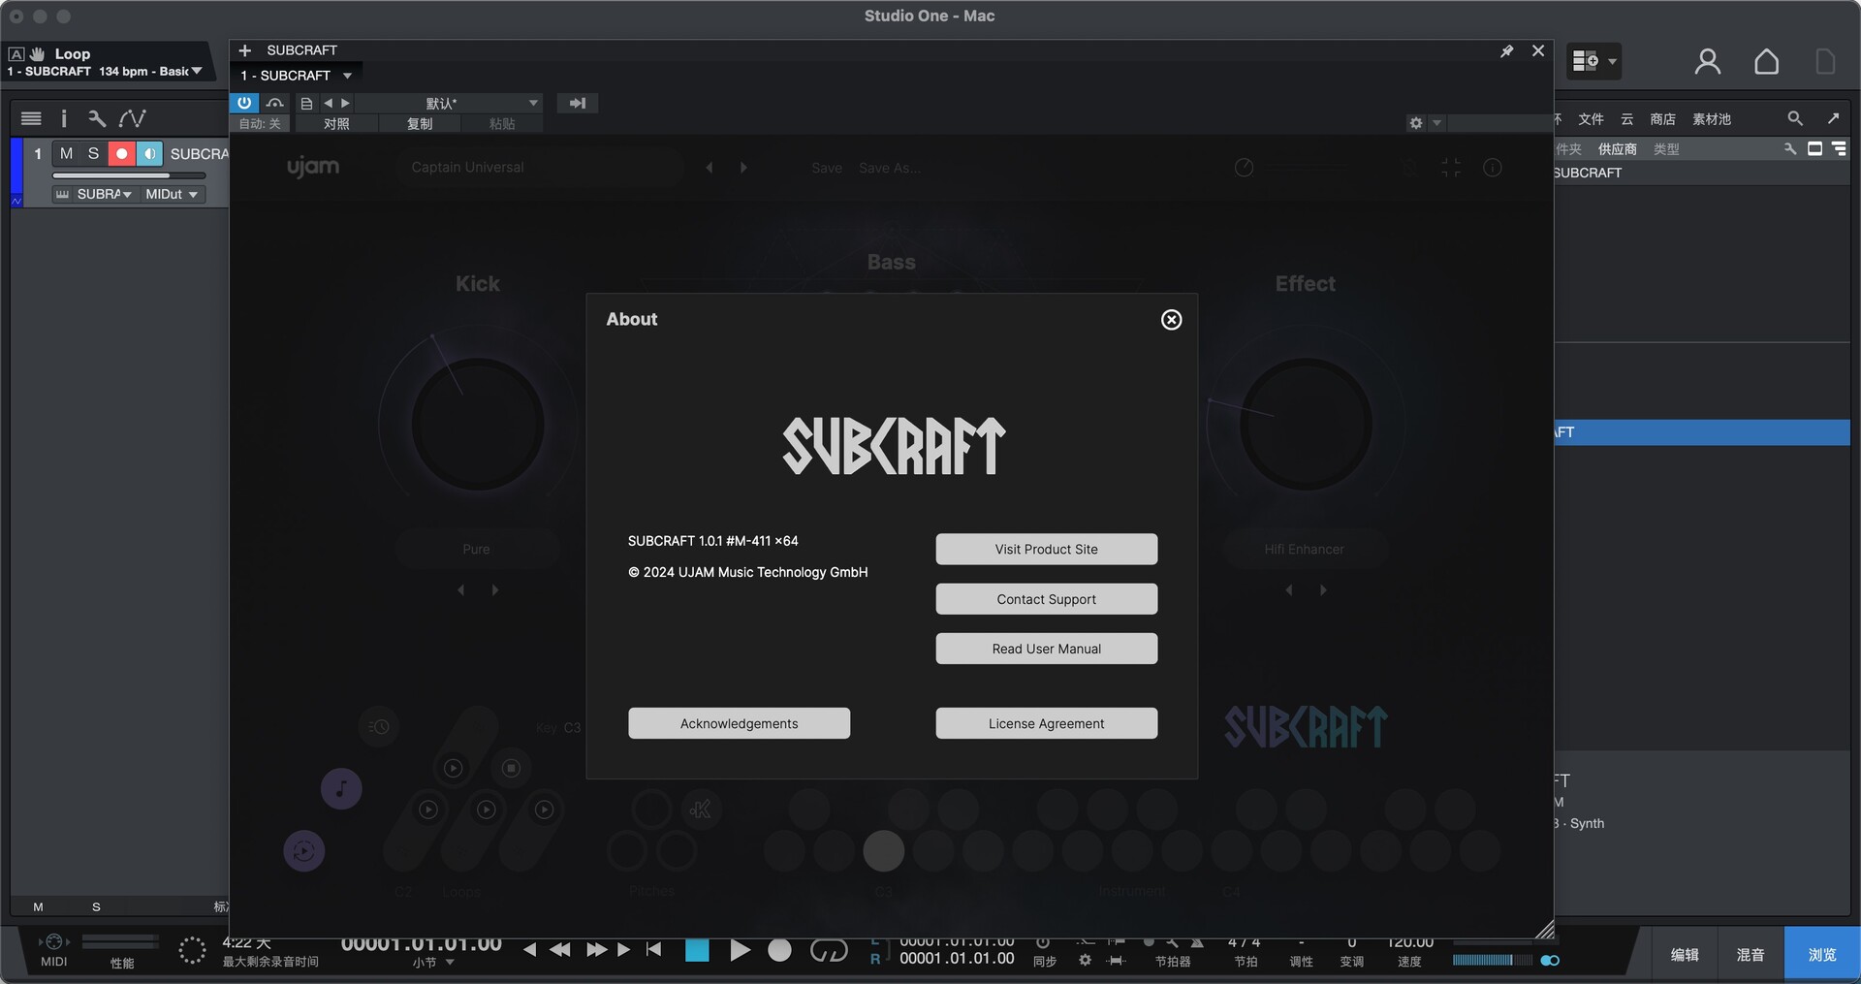Toggle input monitor on track 1

pos(149,153)
